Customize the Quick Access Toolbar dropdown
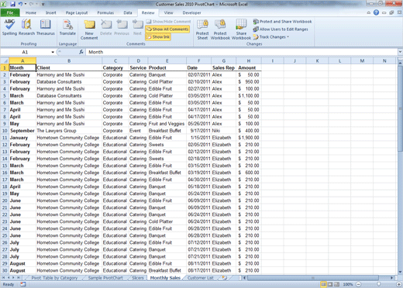Viewport: 403px width, 288px height. [x=43, y=5]
